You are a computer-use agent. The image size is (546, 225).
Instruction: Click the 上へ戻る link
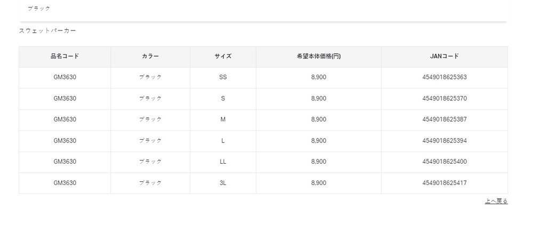pyautogui.click(x=496, y=201)
